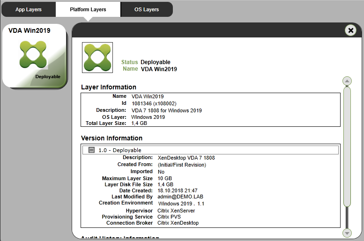This screenshot has height=241, width=364.
Task: Click Connection Broker value Citrix XenDesktop
Action: point(178,223)
